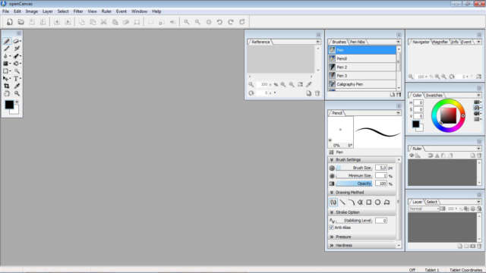Select the freehand drawing method icon
The image size is (486, 273).
pyautogui.click(x=333, y=202)
